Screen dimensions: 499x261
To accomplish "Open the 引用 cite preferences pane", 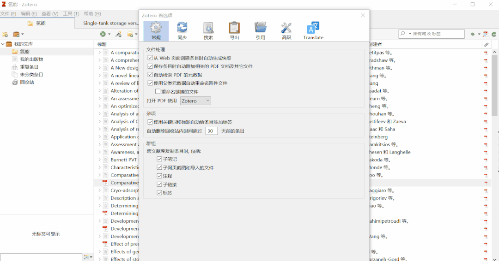I will (260, 31).
